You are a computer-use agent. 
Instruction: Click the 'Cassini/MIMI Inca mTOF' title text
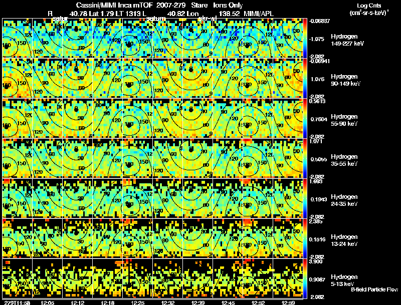[114, 5]
